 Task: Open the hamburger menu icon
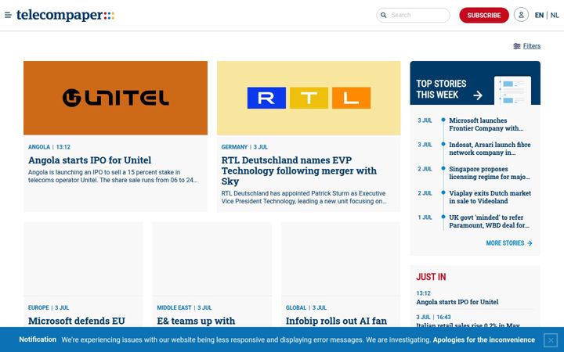8,15
